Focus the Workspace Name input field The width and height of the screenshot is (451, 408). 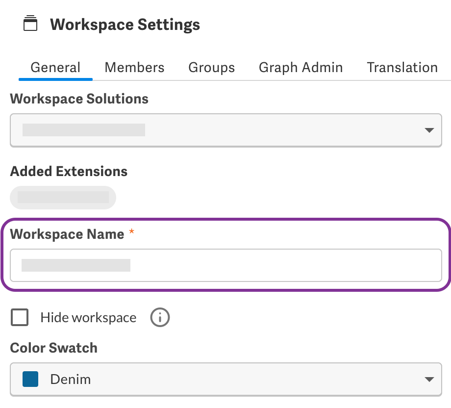[225, 265]
